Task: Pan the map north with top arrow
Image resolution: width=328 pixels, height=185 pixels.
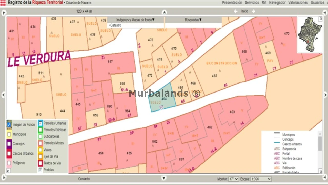Action: (164, 12)
